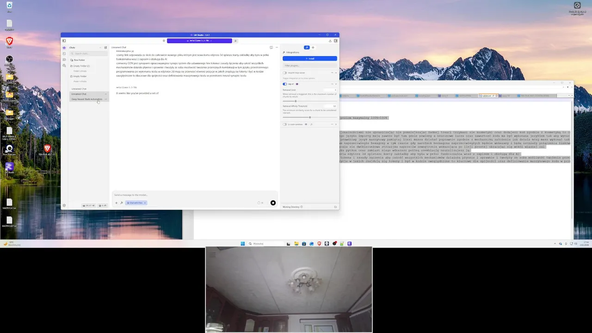Open Brave browser from the taskbar
This screenshot has width=592, height=333.
pyautogui.click(x=319, y=243)
